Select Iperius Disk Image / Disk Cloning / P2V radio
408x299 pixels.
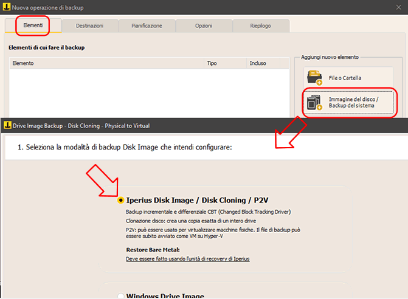click(121, 200)
